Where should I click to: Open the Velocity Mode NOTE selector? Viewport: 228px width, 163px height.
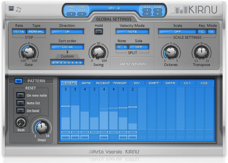[x=132, y=31]
